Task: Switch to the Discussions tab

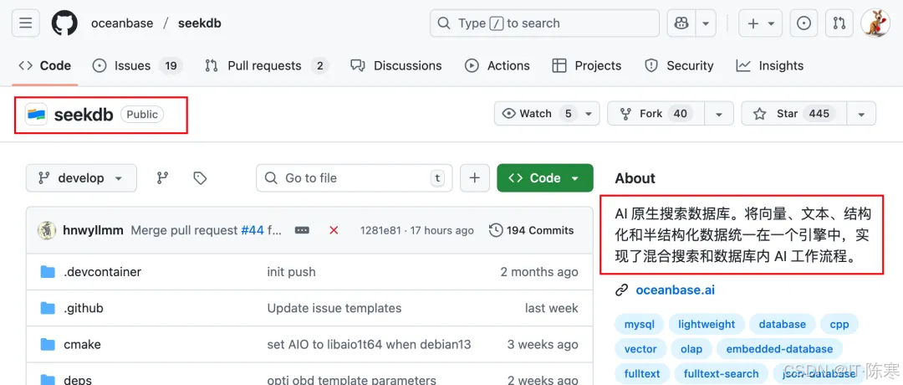Action: coord(396,66)
